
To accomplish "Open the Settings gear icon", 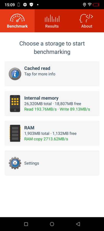I will tap(15, 163).
